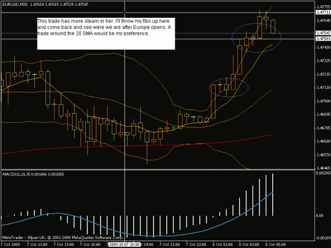Click the 7 Oct 23:00 time axis label
The height and width of the screenshot is (248, 331).
(196, 244)
